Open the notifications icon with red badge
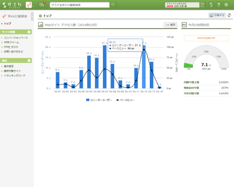234x187 pixels. point(42,5)
